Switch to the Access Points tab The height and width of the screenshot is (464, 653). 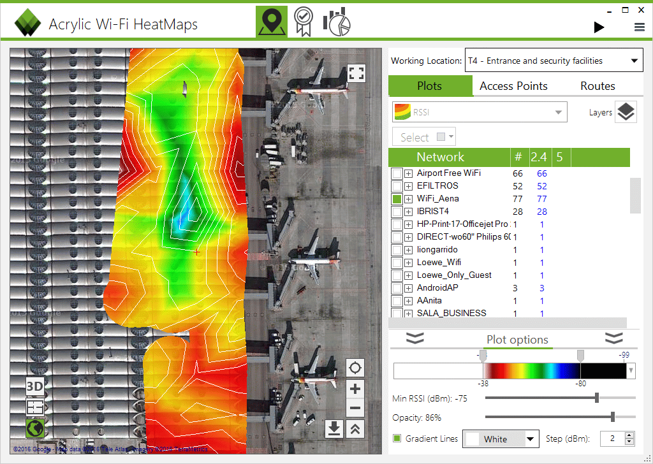(513, 86)
